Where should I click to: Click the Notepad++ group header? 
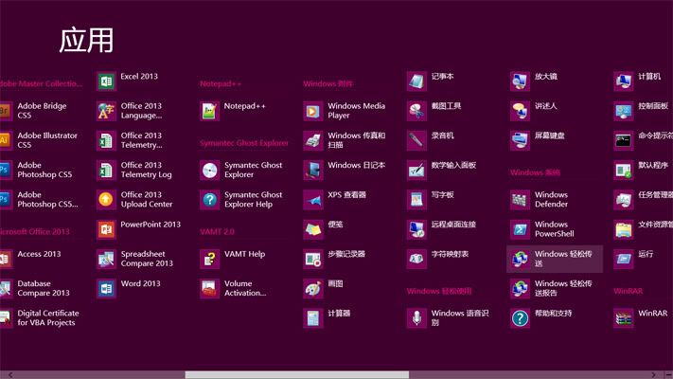[x=221, y=83]
